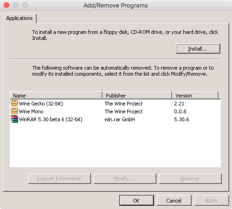Click the Support Information button
Screen dimensions: 232x209
coord(59,179)
